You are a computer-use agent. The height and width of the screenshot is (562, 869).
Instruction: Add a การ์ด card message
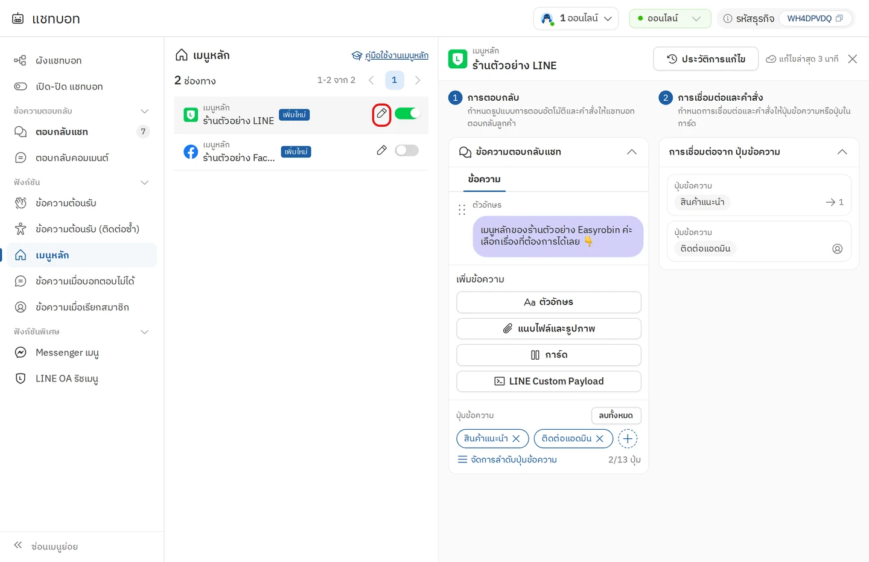click(549, 355)
